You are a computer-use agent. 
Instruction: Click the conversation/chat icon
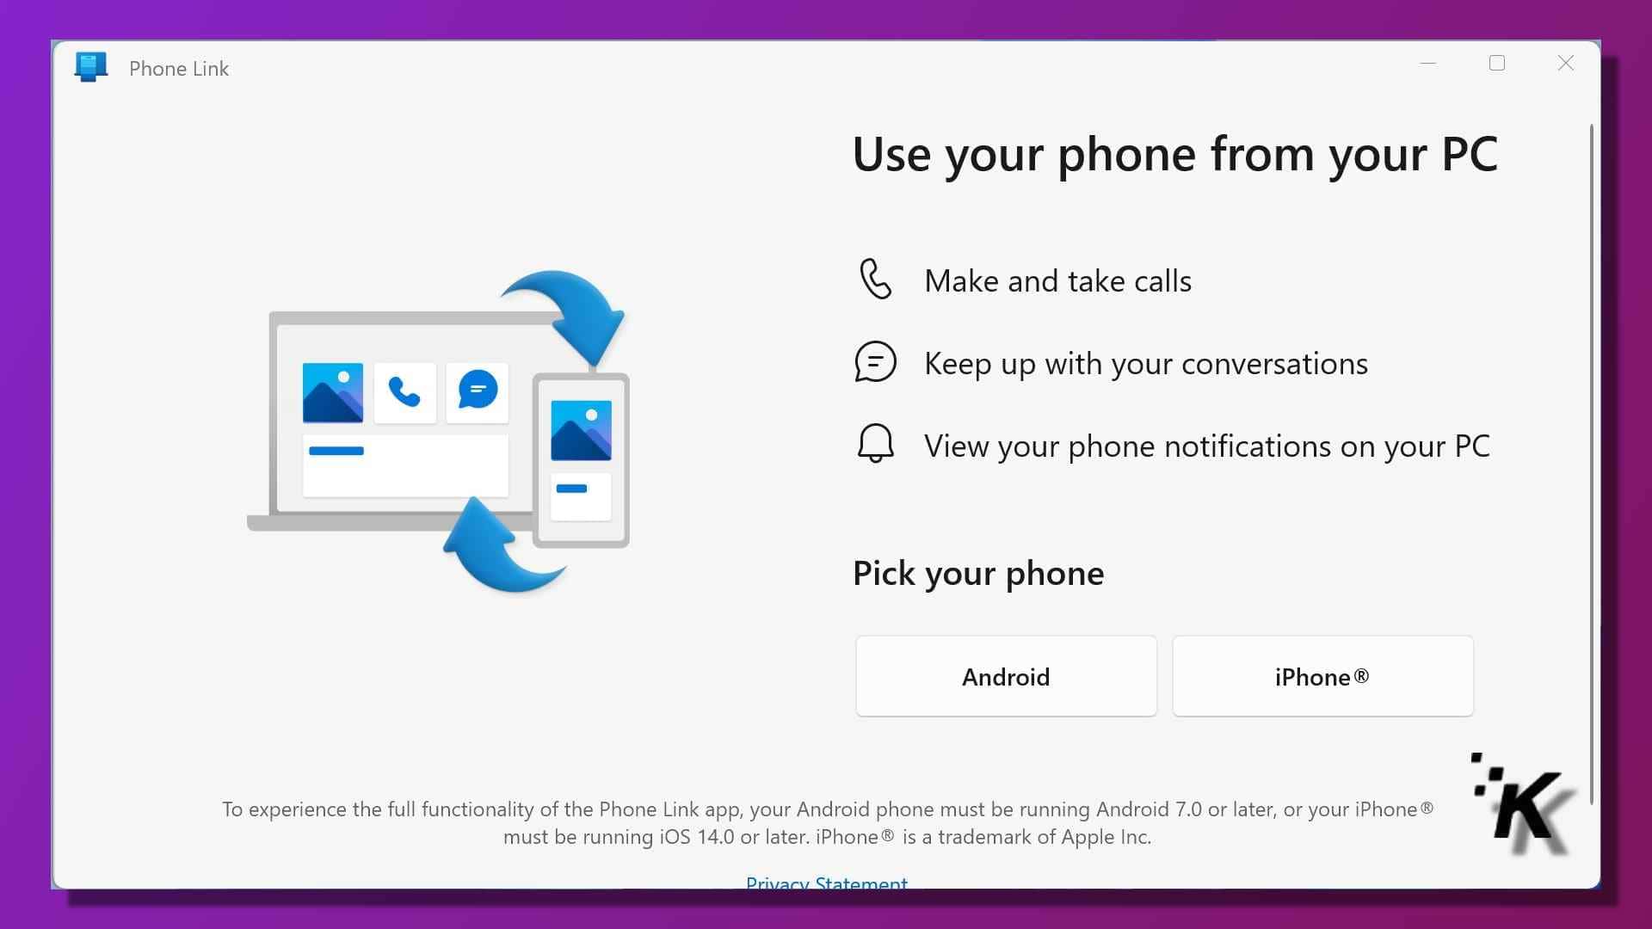point(875,360)
